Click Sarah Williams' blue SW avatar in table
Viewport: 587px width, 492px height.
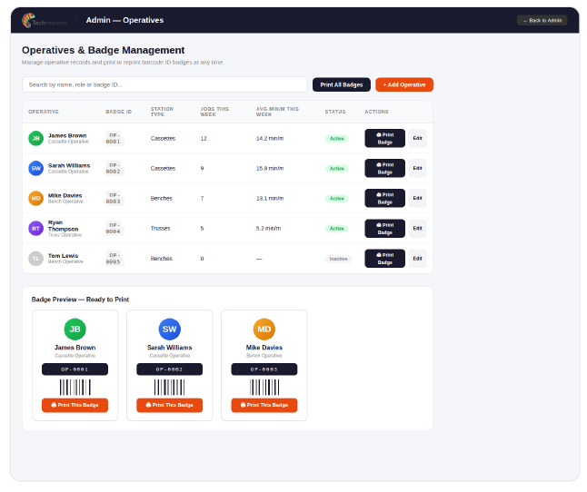[36, 168]
